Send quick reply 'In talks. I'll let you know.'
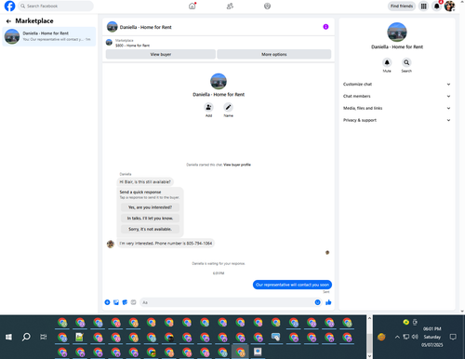This screenshot has height=359, width=465. [x=150, y=219]
